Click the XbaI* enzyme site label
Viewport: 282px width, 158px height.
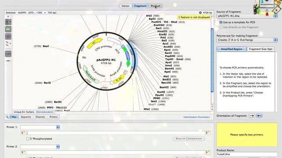[x=152, y=104]
